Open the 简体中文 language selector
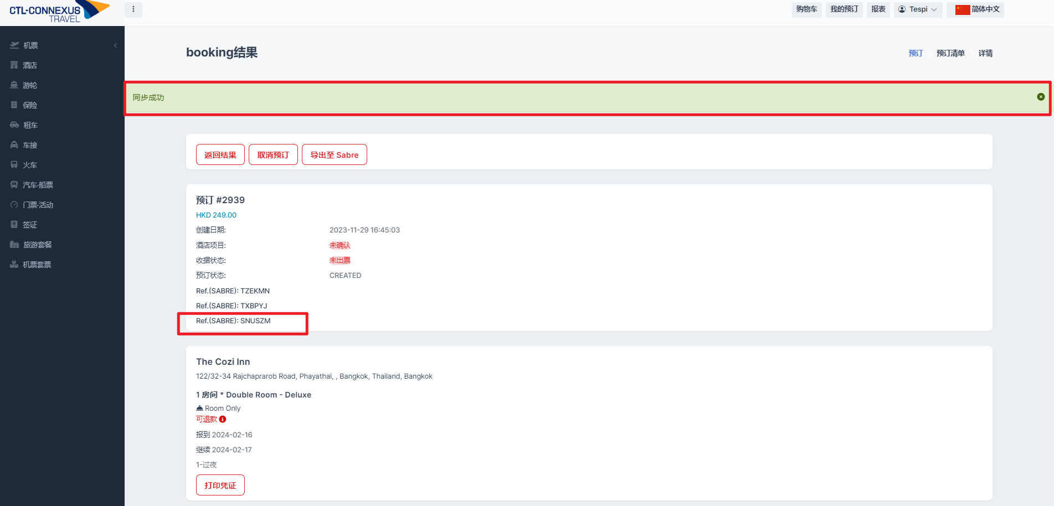This screenshot has width=1054, height=506. click(x=975, y=9)
